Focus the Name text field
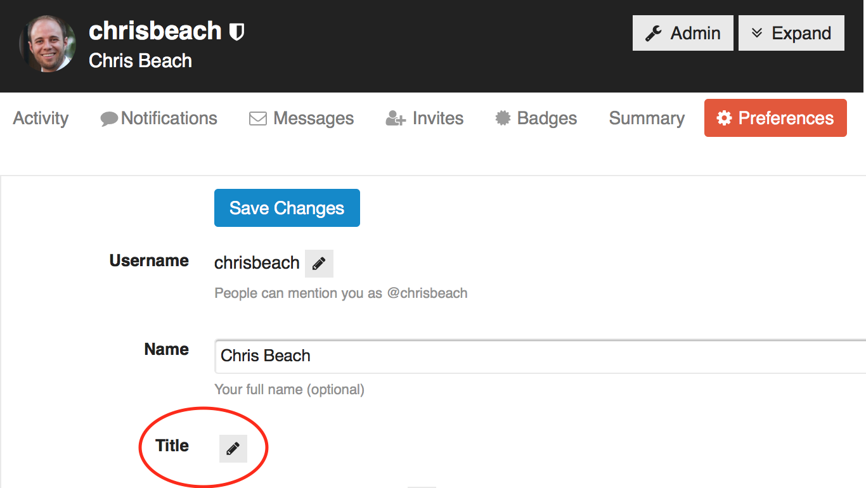The width and height of the screenshot is (866, 488). point(539,356)
